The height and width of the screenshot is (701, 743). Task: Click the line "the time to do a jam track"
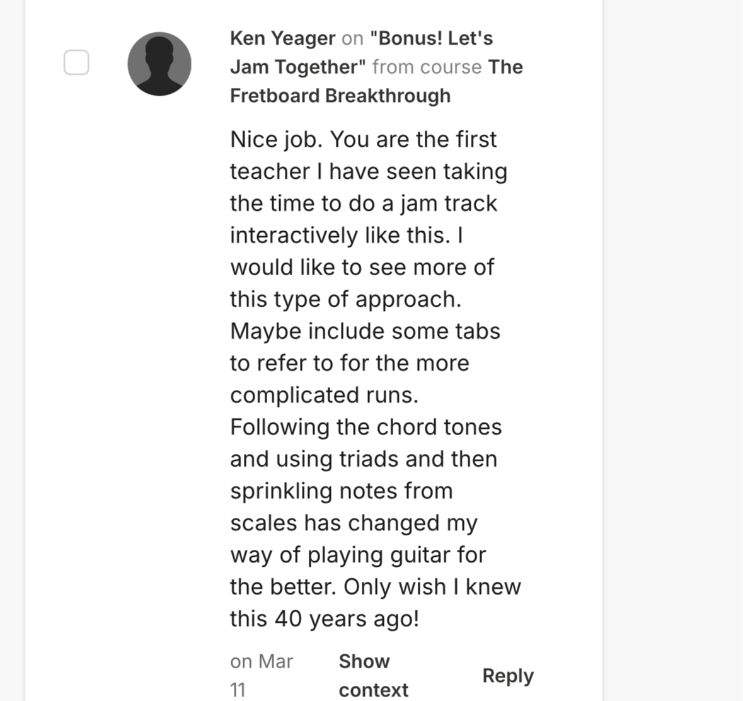pos(363,203)
